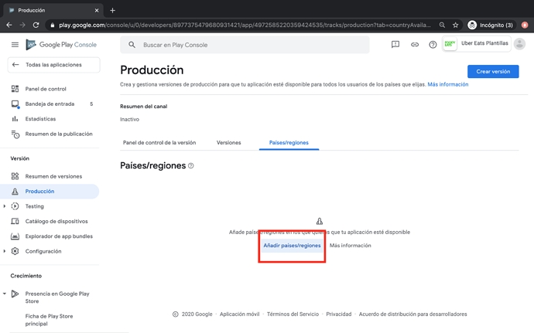Image resolution: width=534 pixels, height=333 pixels.
Task: Click help icon beside Países/regiones heading
Action: [191, 165]
